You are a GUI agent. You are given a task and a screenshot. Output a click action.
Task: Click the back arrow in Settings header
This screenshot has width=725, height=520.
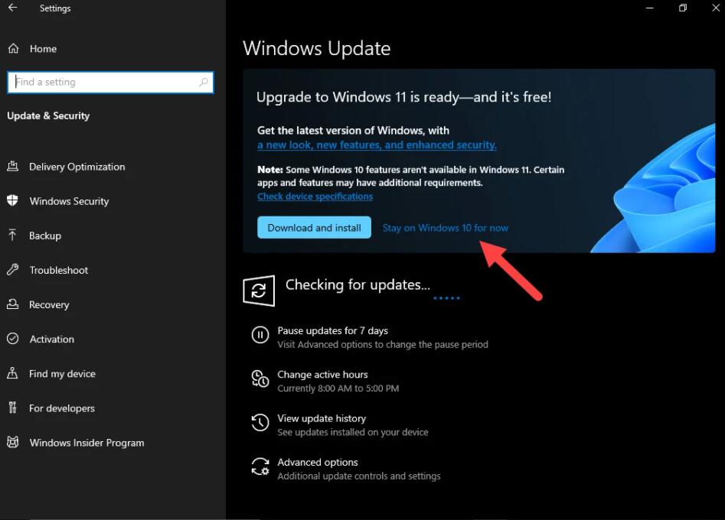[12, 8]
